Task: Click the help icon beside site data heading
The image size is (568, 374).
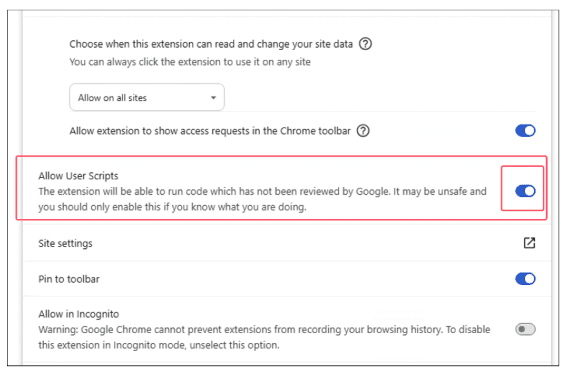Action: click(366, 44)
